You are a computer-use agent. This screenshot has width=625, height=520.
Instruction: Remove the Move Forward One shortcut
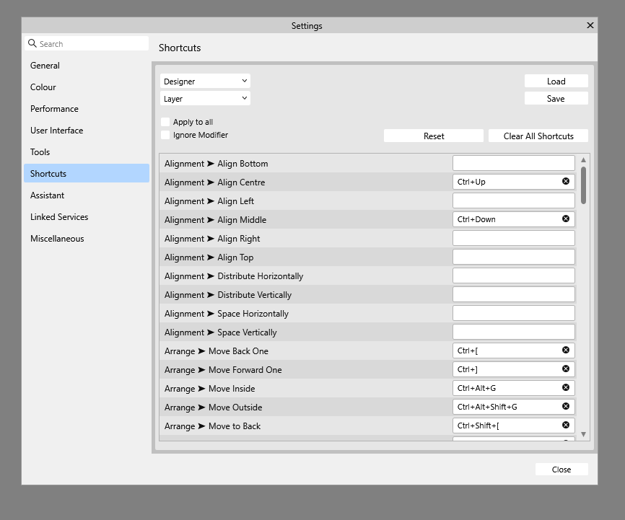point(566,369)
